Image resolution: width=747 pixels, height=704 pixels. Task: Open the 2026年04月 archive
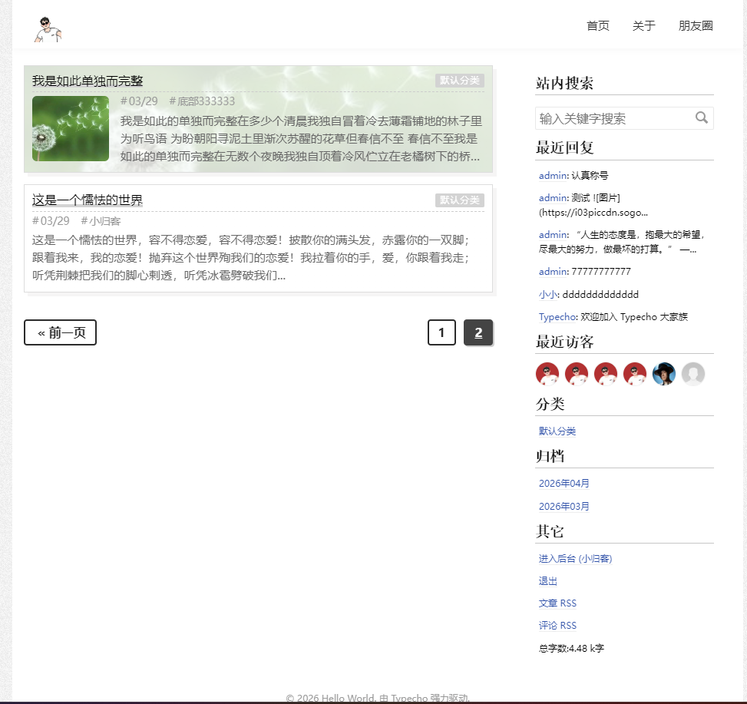564,484
